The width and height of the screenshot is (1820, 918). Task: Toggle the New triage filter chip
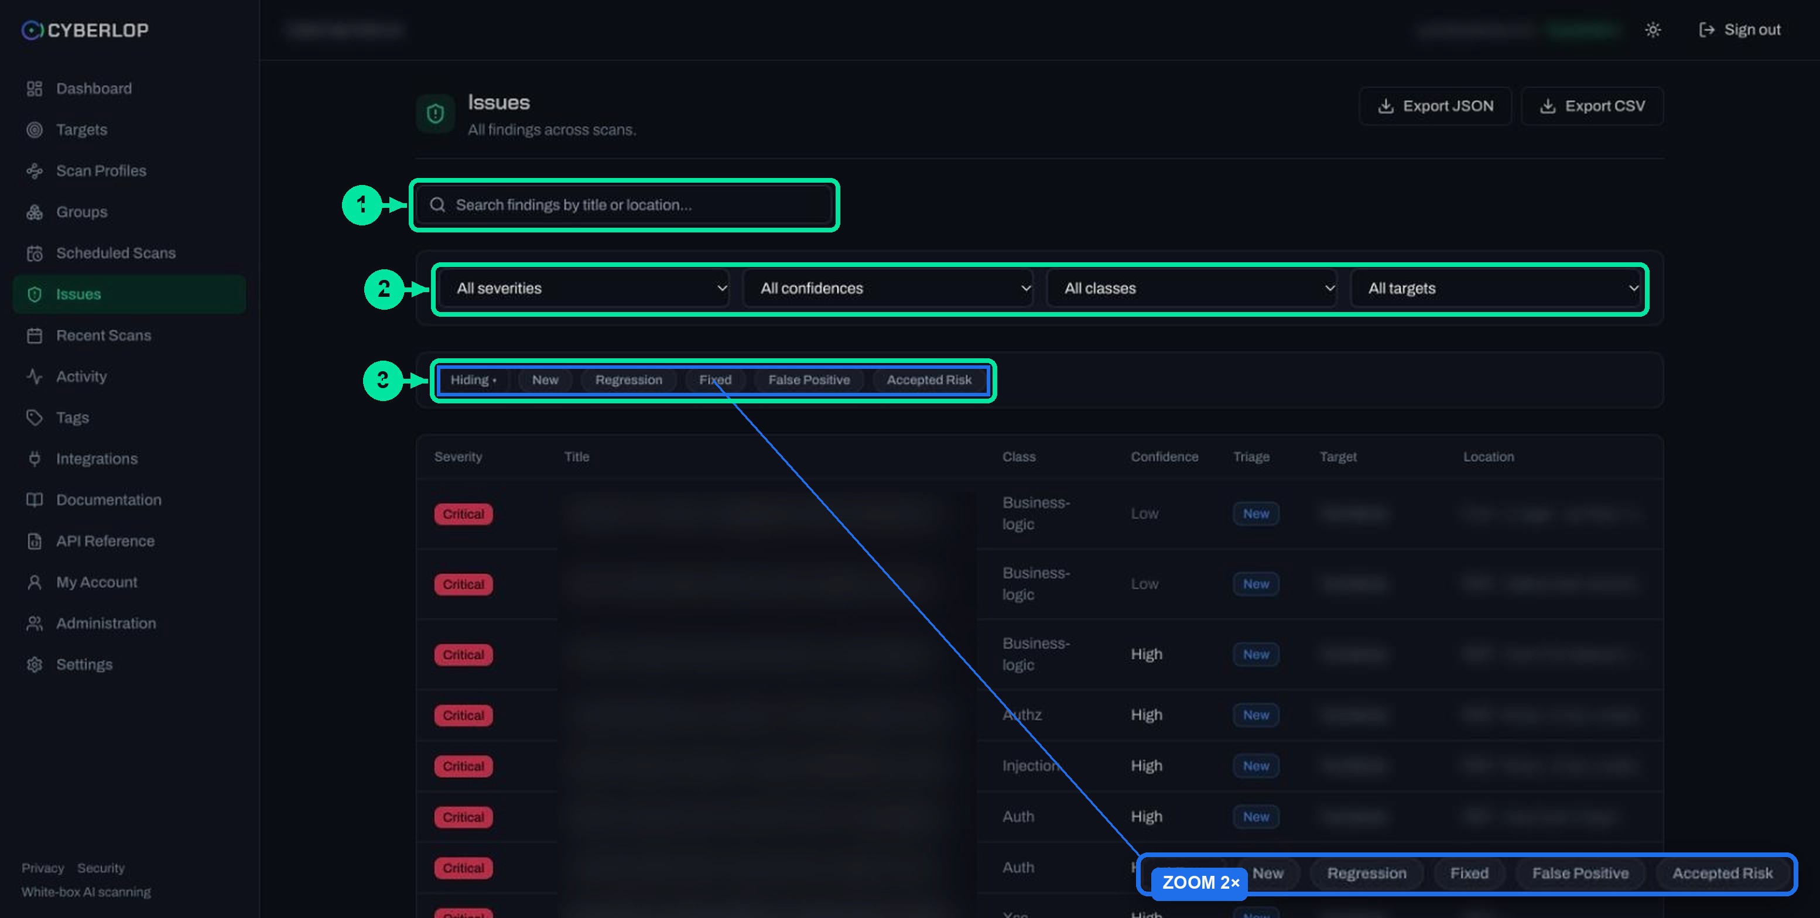tap(545, 380)
